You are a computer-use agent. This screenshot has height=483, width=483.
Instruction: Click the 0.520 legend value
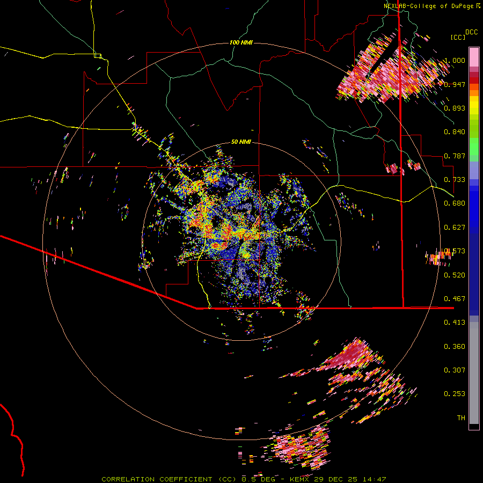click(x=455, y=275)
